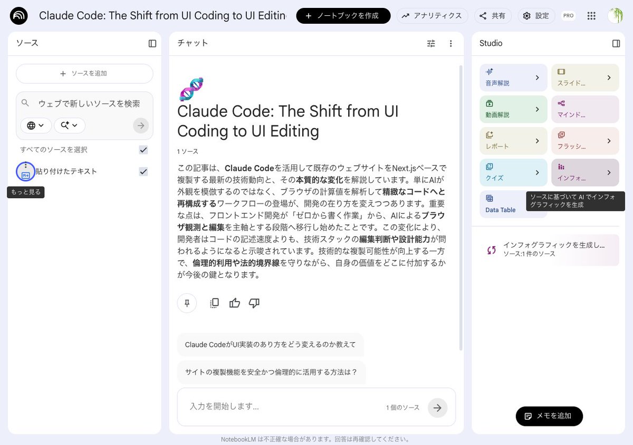
Task: Toggle 貼り付けたテキスト source checkbox
Action: (x=143, y=171)
